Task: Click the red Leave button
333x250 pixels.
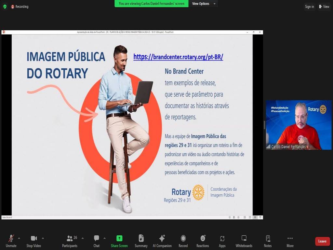Action: click(322, 241)
